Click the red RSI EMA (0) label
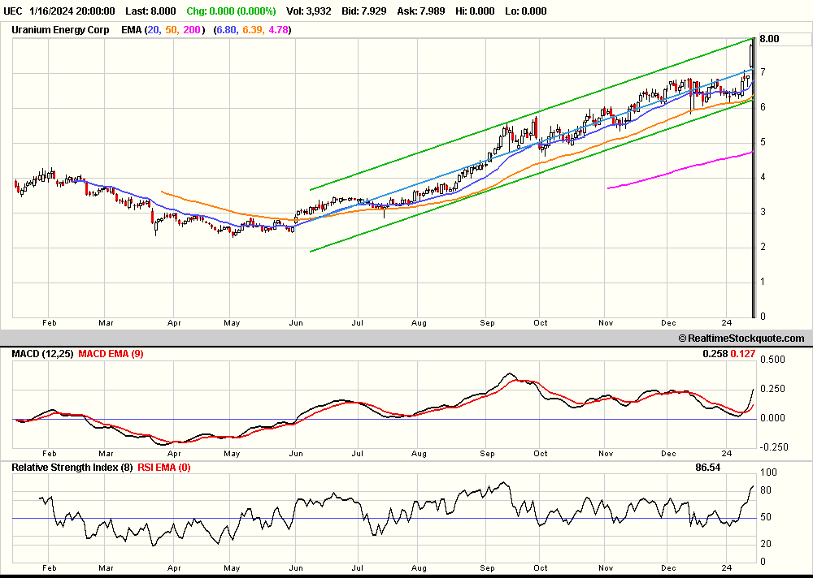This screenshot has height=578, width=813. click(164, 468)
